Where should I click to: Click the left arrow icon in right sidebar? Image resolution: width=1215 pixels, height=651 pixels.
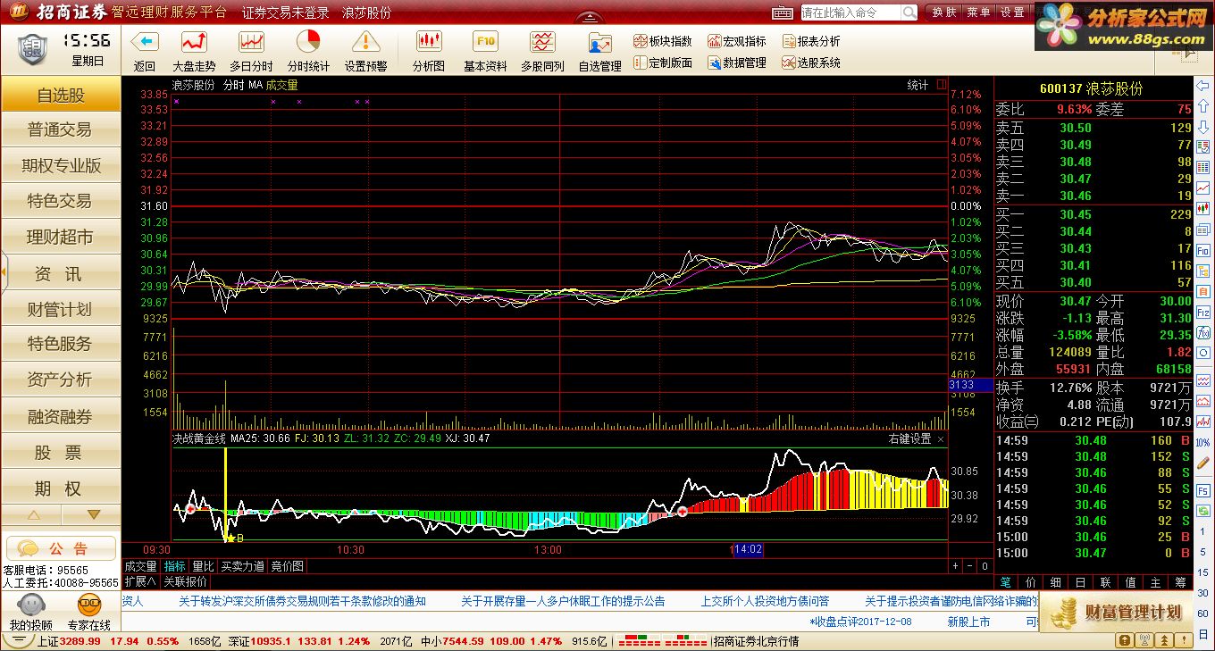pyautogui.click(x=1203, y=88)
